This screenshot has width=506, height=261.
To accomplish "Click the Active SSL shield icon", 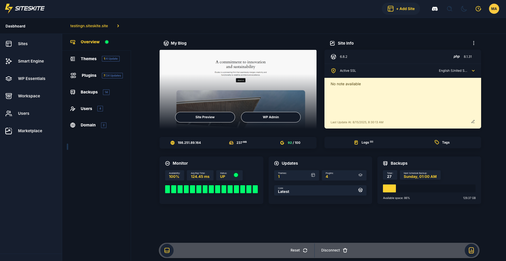I will pyautogui.click(x=333, y=71).
